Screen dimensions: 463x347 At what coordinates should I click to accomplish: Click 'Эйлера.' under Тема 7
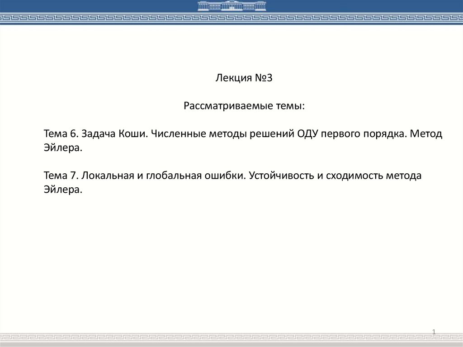[x=63, y=190]
